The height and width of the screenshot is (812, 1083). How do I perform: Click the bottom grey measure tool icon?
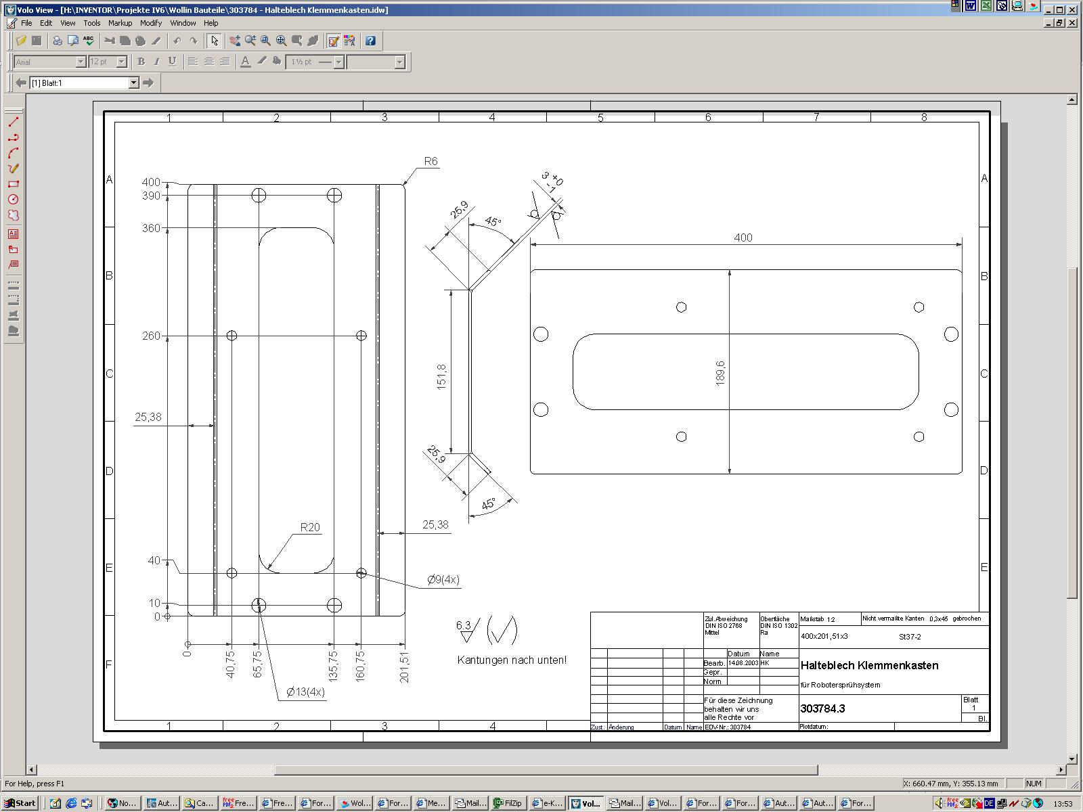point(13,331)
